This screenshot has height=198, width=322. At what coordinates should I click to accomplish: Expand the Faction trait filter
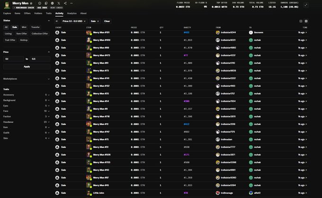tap(27, 117)
